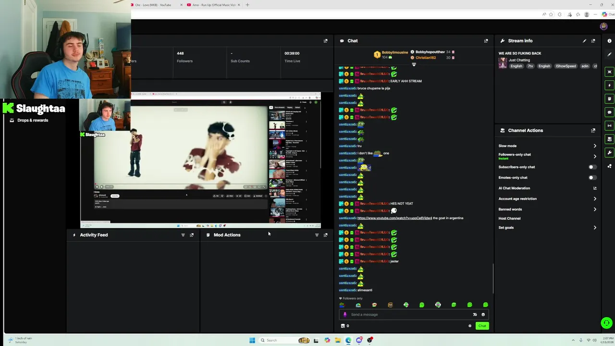This screenshot has height=346, width=615.
Task: Click the purple chat identity icon
Action: (x=344, y=315)
